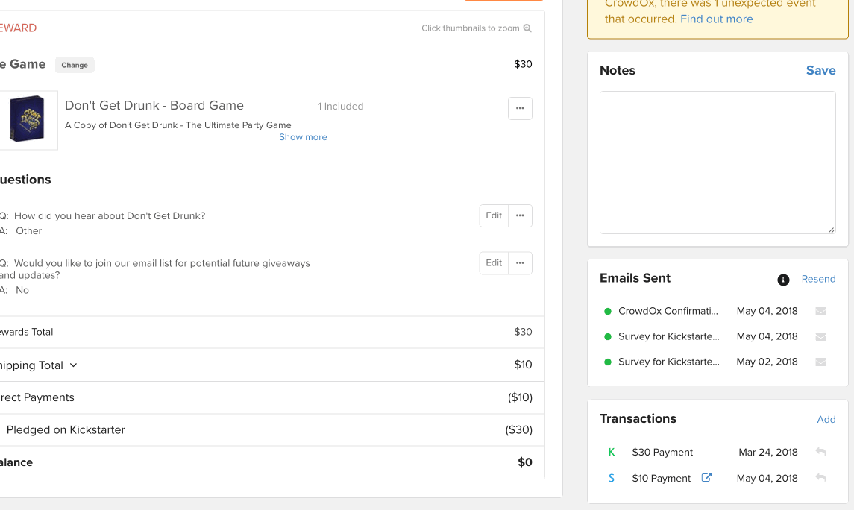
Task: Open ellipsis menu for email list question
Action: pos(520,263)
